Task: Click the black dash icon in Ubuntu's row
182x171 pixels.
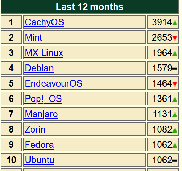Action: point(175,161)
